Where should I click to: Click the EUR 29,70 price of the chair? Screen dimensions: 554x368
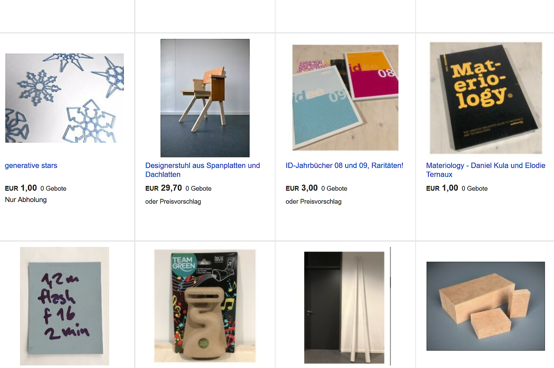(163, 188)
